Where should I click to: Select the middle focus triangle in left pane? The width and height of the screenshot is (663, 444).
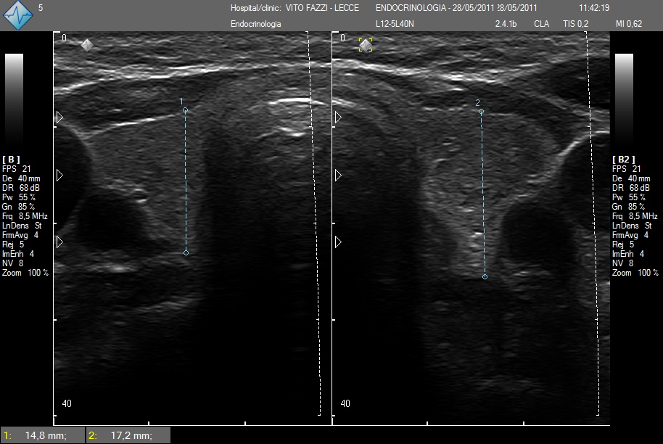click(x=59, y=175)
